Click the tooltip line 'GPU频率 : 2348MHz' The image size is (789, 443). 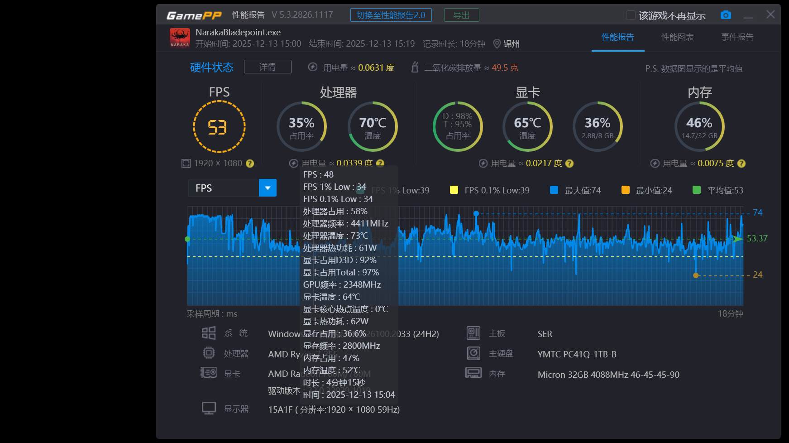[x=342, y=284]
